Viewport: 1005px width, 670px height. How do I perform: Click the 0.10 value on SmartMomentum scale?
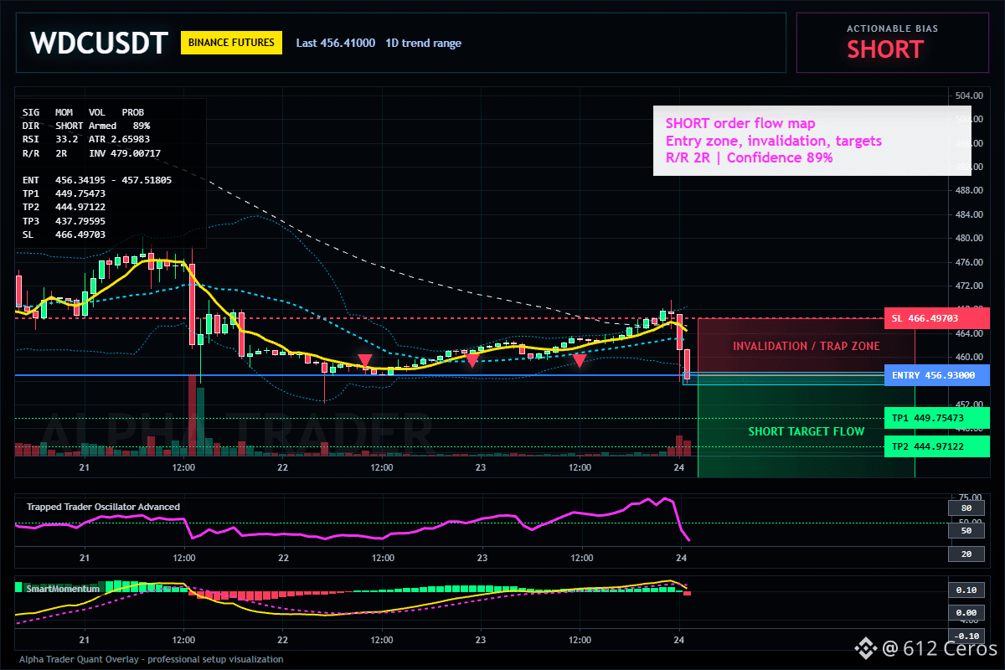click(x=966, y=590)
